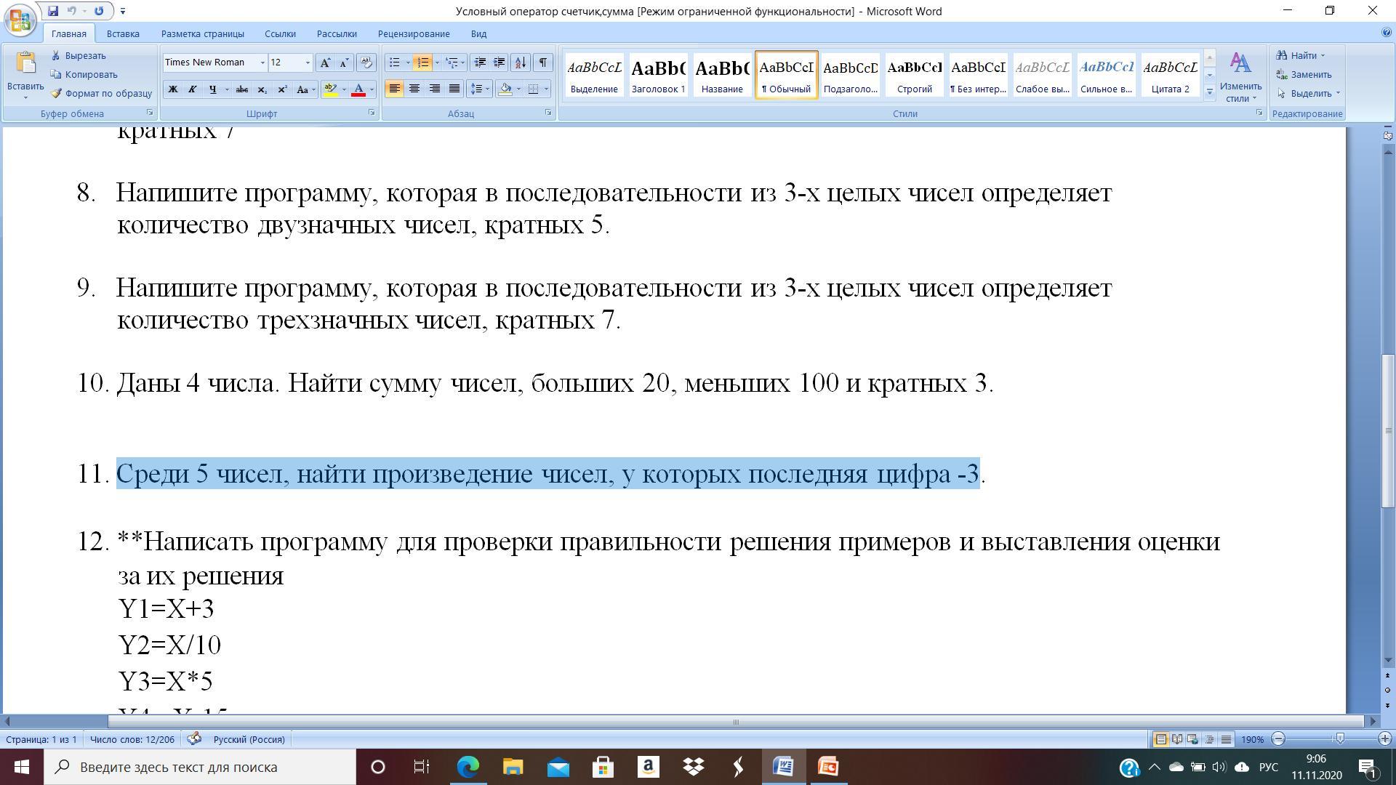Viewport: 1396px width, 785px height.
Task: Click the Save icon in quick access toolbar
Action: [x=53, y=11]
